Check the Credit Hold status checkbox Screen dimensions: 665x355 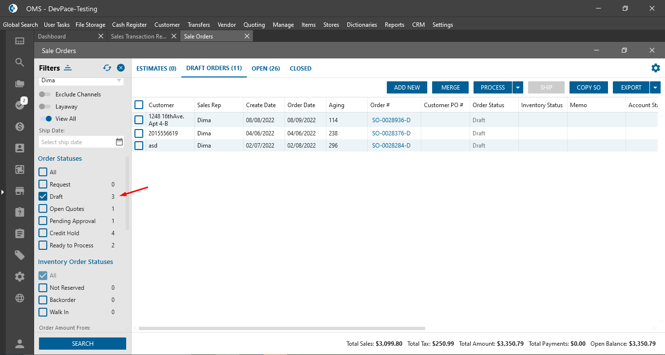43,233
